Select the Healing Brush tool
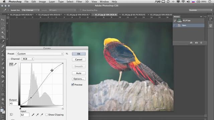 click(3, 46)
